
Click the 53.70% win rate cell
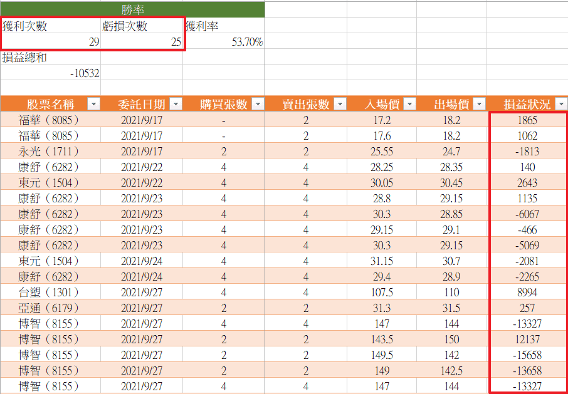tap(224, 42)
